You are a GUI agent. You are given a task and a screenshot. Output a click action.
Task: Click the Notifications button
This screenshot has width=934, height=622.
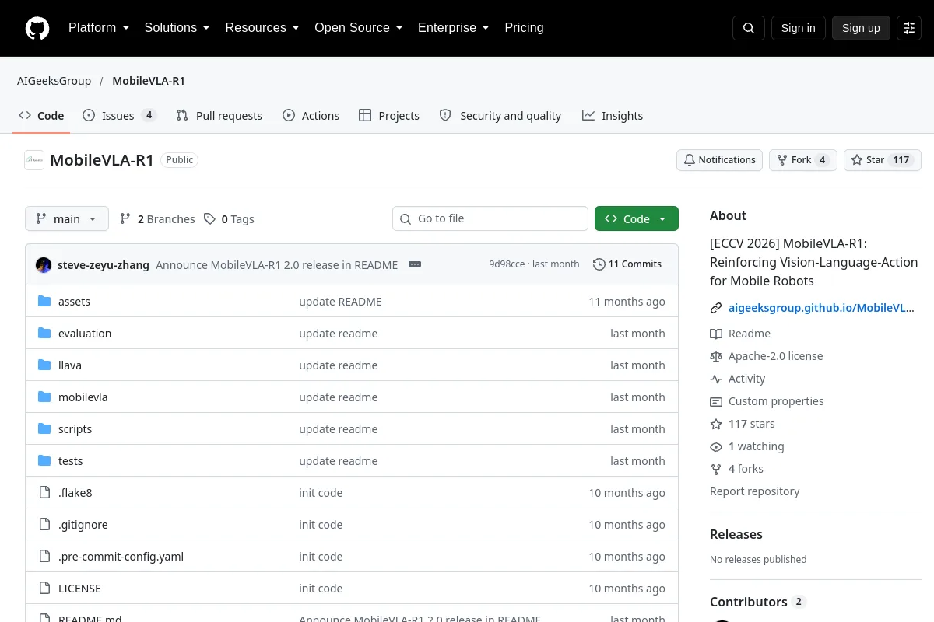[x=719, y=160]
